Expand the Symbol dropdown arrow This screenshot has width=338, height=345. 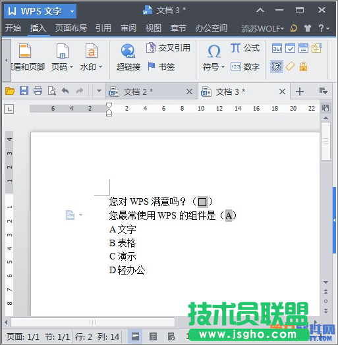point(223,66)
